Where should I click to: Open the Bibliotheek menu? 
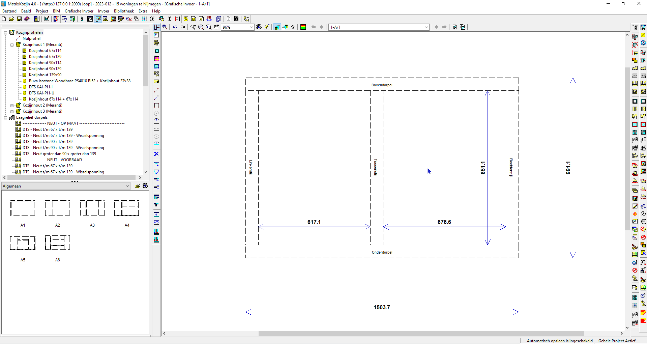[x=123, y=11]
